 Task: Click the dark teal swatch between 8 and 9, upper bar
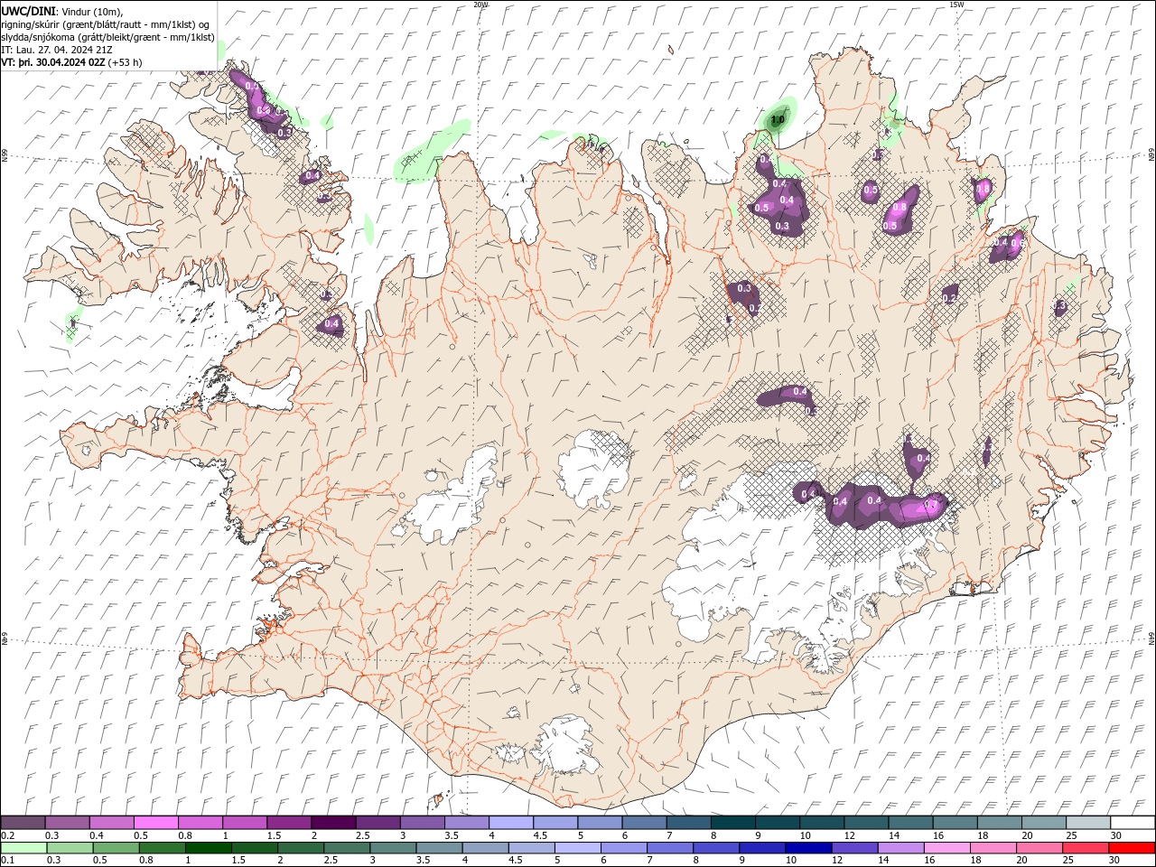pos(732,823)
